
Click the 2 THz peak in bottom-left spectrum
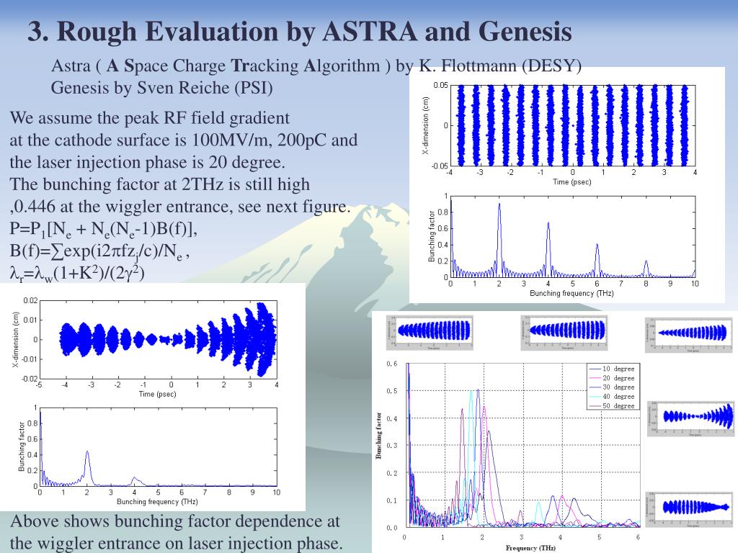point(87,452)
